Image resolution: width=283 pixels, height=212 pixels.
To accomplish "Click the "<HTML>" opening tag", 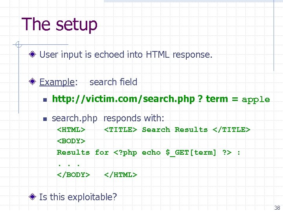I will (71, 130).
